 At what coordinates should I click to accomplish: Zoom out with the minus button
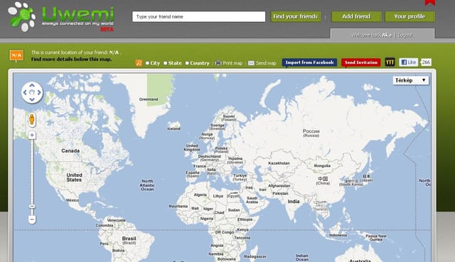pos(32,219)
